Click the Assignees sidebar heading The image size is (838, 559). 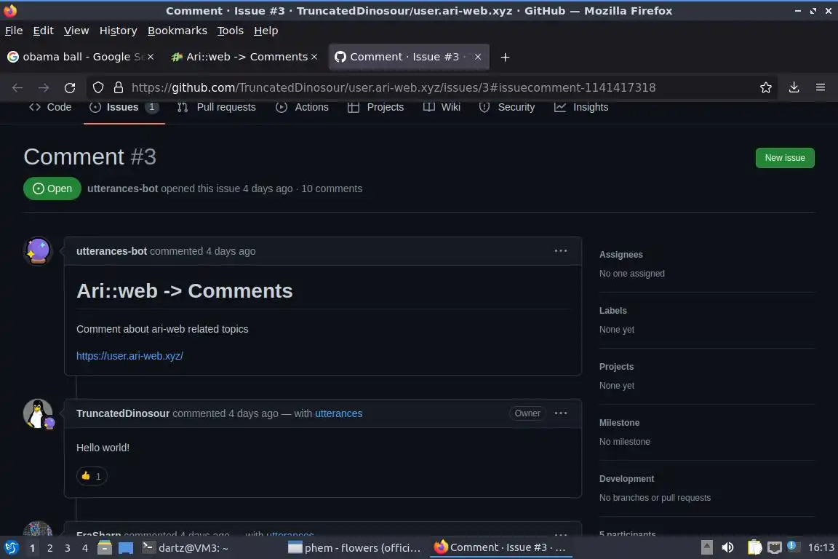click(620, 255)
